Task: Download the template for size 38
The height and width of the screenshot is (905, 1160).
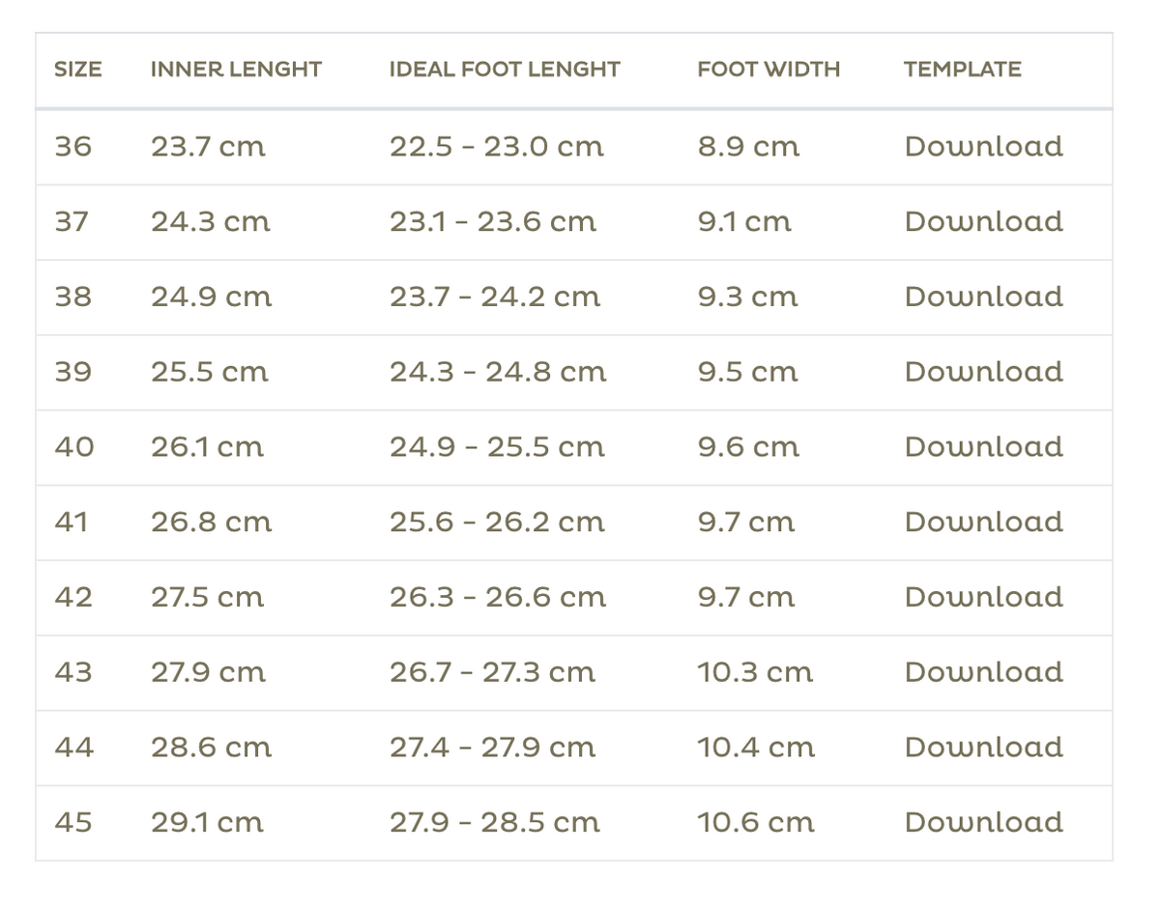Action: click(983, 297)
